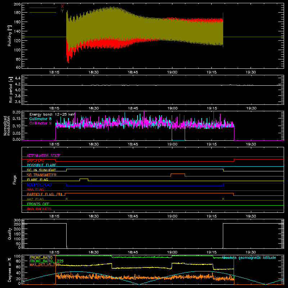Click the red X legend line
Image resolution: width=288 pixels, height=288 pixels.
pyautogui.click(x=43, y=8)
